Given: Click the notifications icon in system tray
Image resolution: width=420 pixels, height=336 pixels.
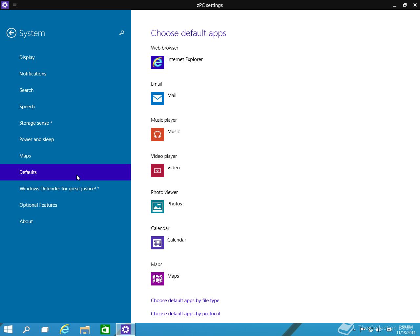Looking at the screenshot, I should coord(389,329).
